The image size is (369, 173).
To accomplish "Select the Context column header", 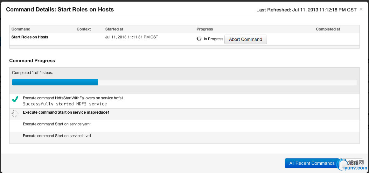I will pyautogui.click(x=84, y=29).
